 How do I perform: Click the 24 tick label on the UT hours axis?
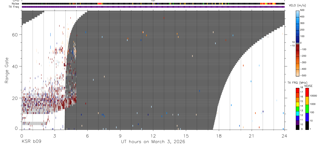(x=285, y=136)
